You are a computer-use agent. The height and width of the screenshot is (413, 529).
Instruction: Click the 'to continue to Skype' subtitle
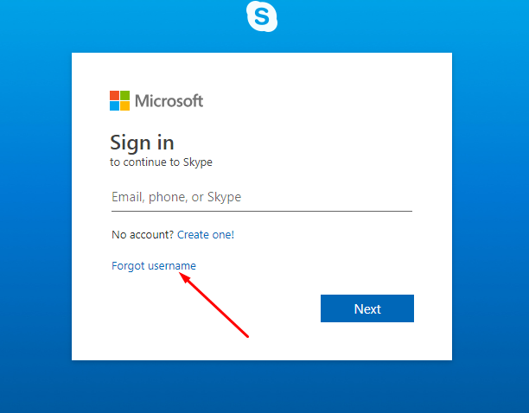click(161, 162)
